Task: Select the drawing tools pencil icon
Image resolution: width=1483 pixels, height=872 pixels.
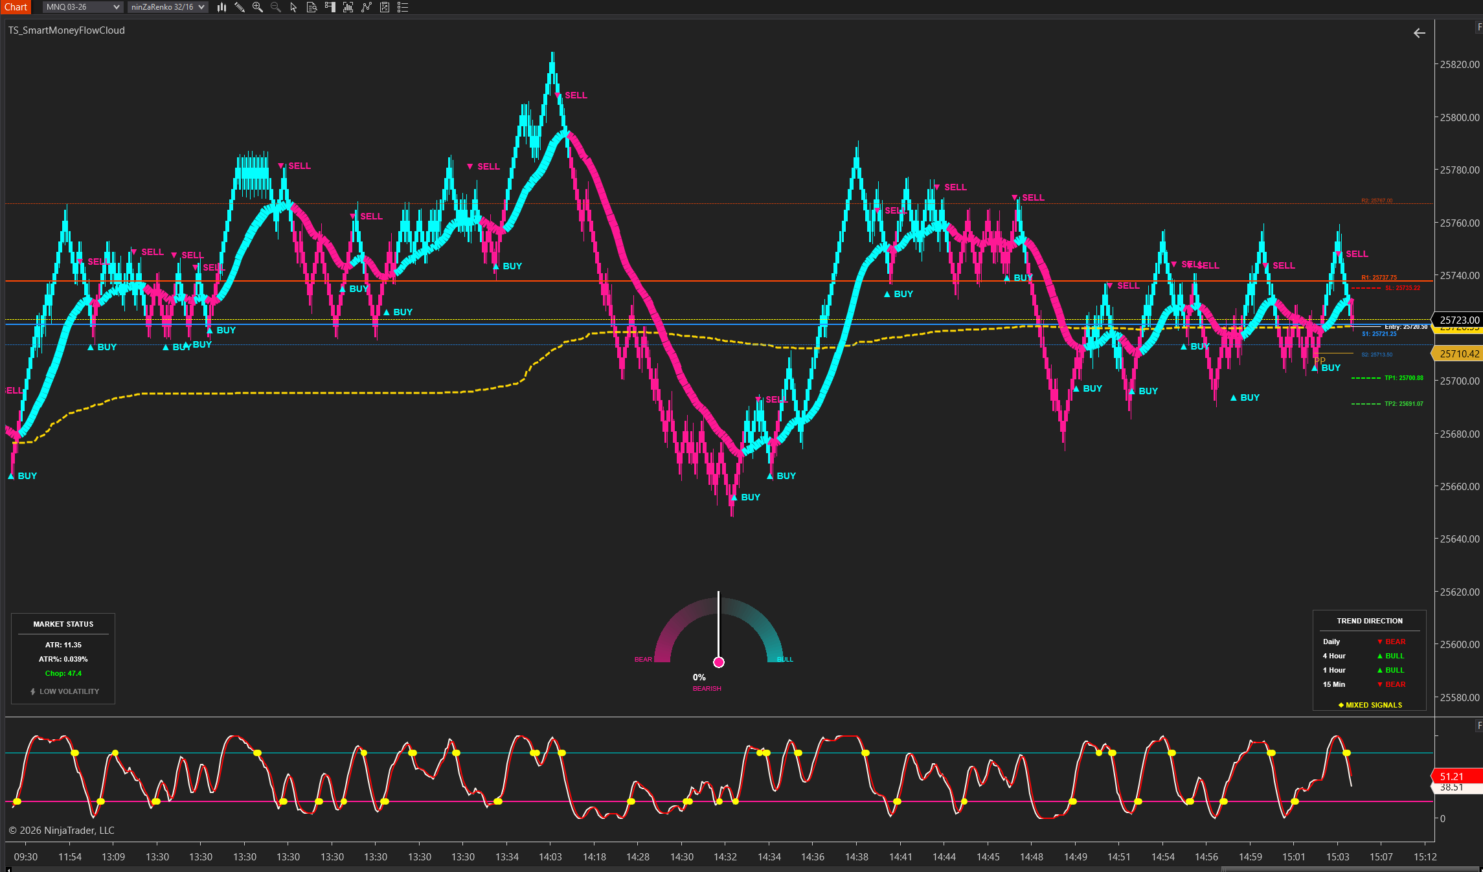Action: tap(240, 7)
